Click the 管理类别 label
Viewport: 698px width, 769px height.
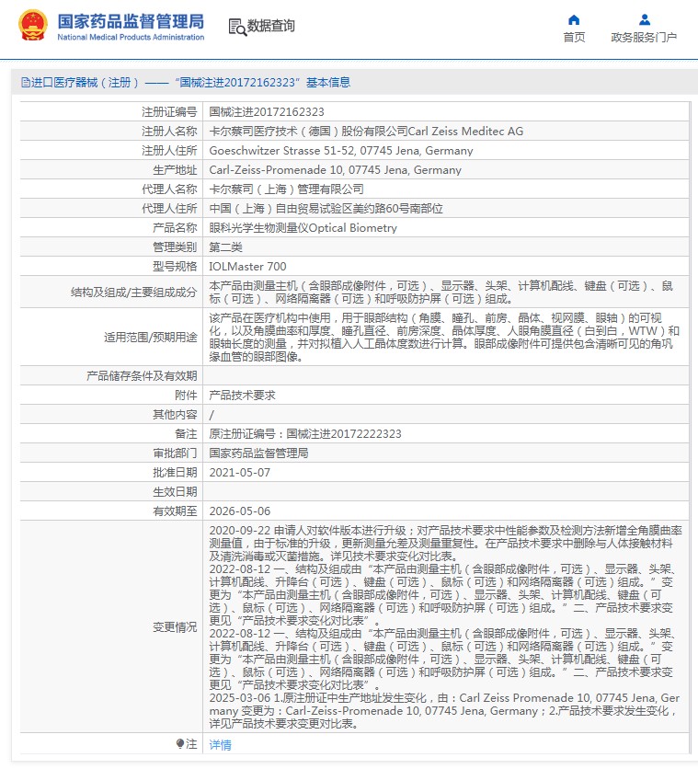coord(175,247)
